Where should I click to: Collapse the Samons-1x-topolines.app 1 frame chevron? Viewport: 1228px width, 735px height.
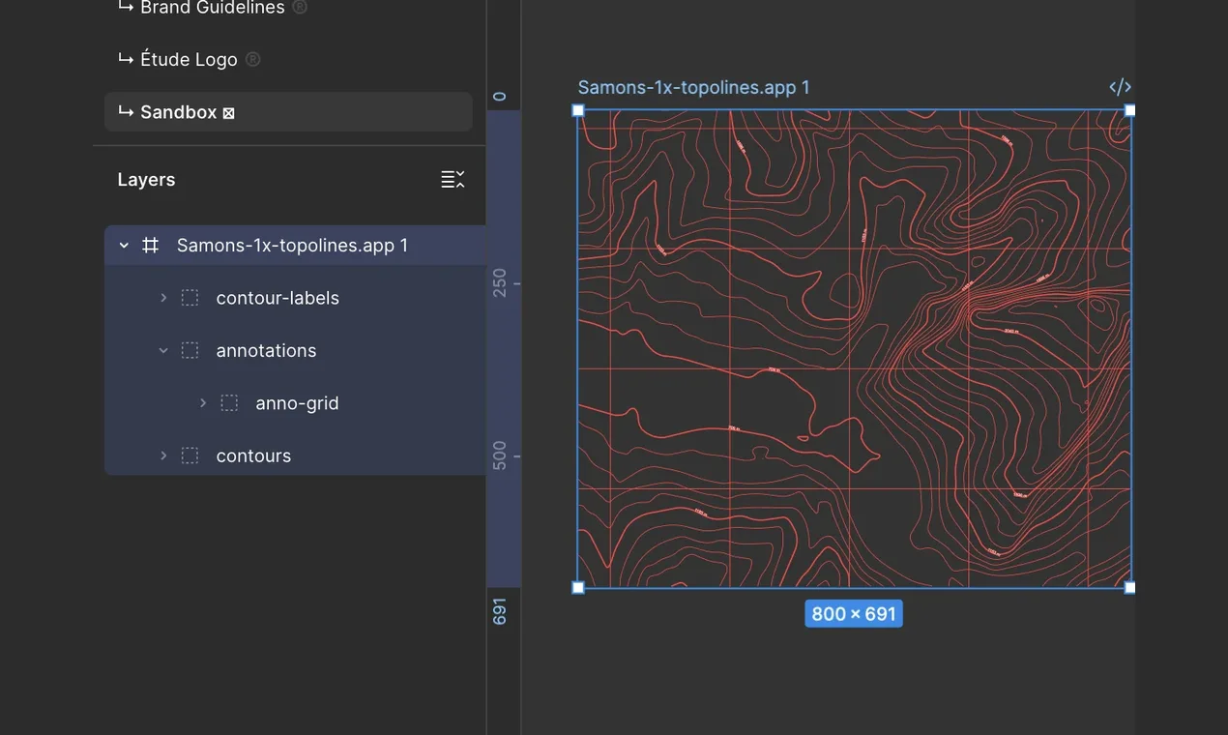[124, 246]
